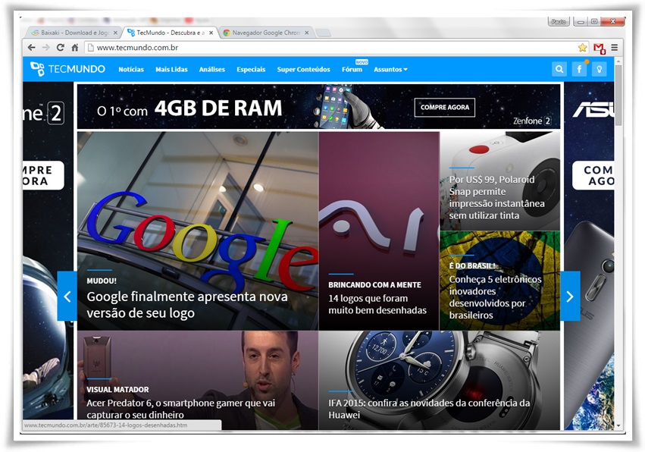Click the Paulo profile button

[559, 21]
